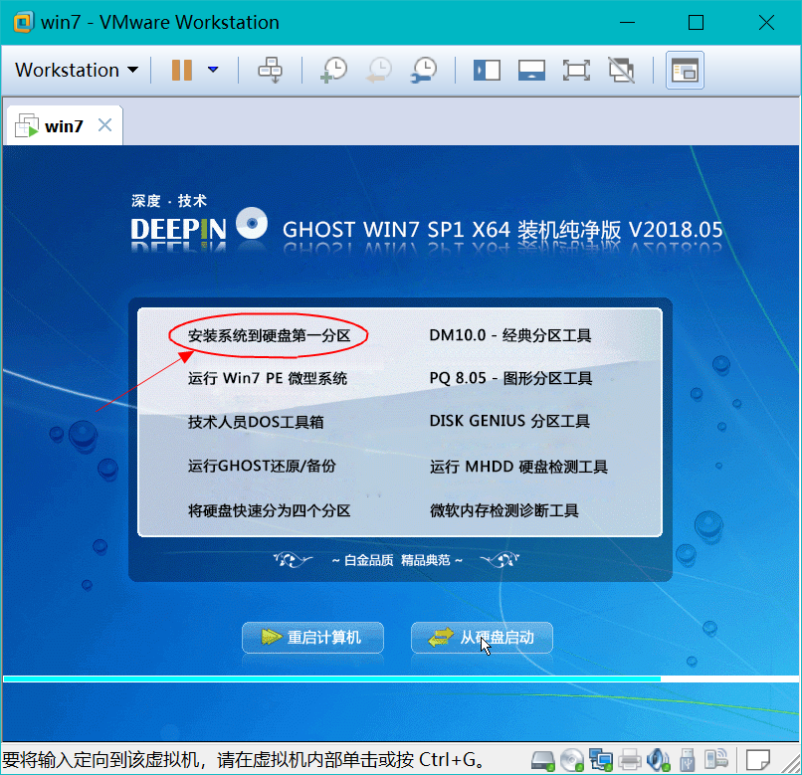Launch DM10.0 classic partition tool

(509, 335)
